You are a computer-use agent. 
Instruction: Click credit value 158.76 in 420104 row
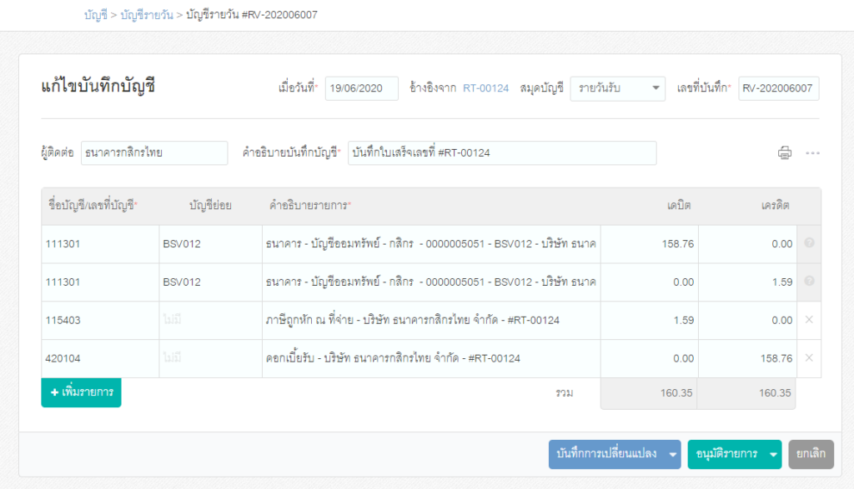[x=748, y=358]
